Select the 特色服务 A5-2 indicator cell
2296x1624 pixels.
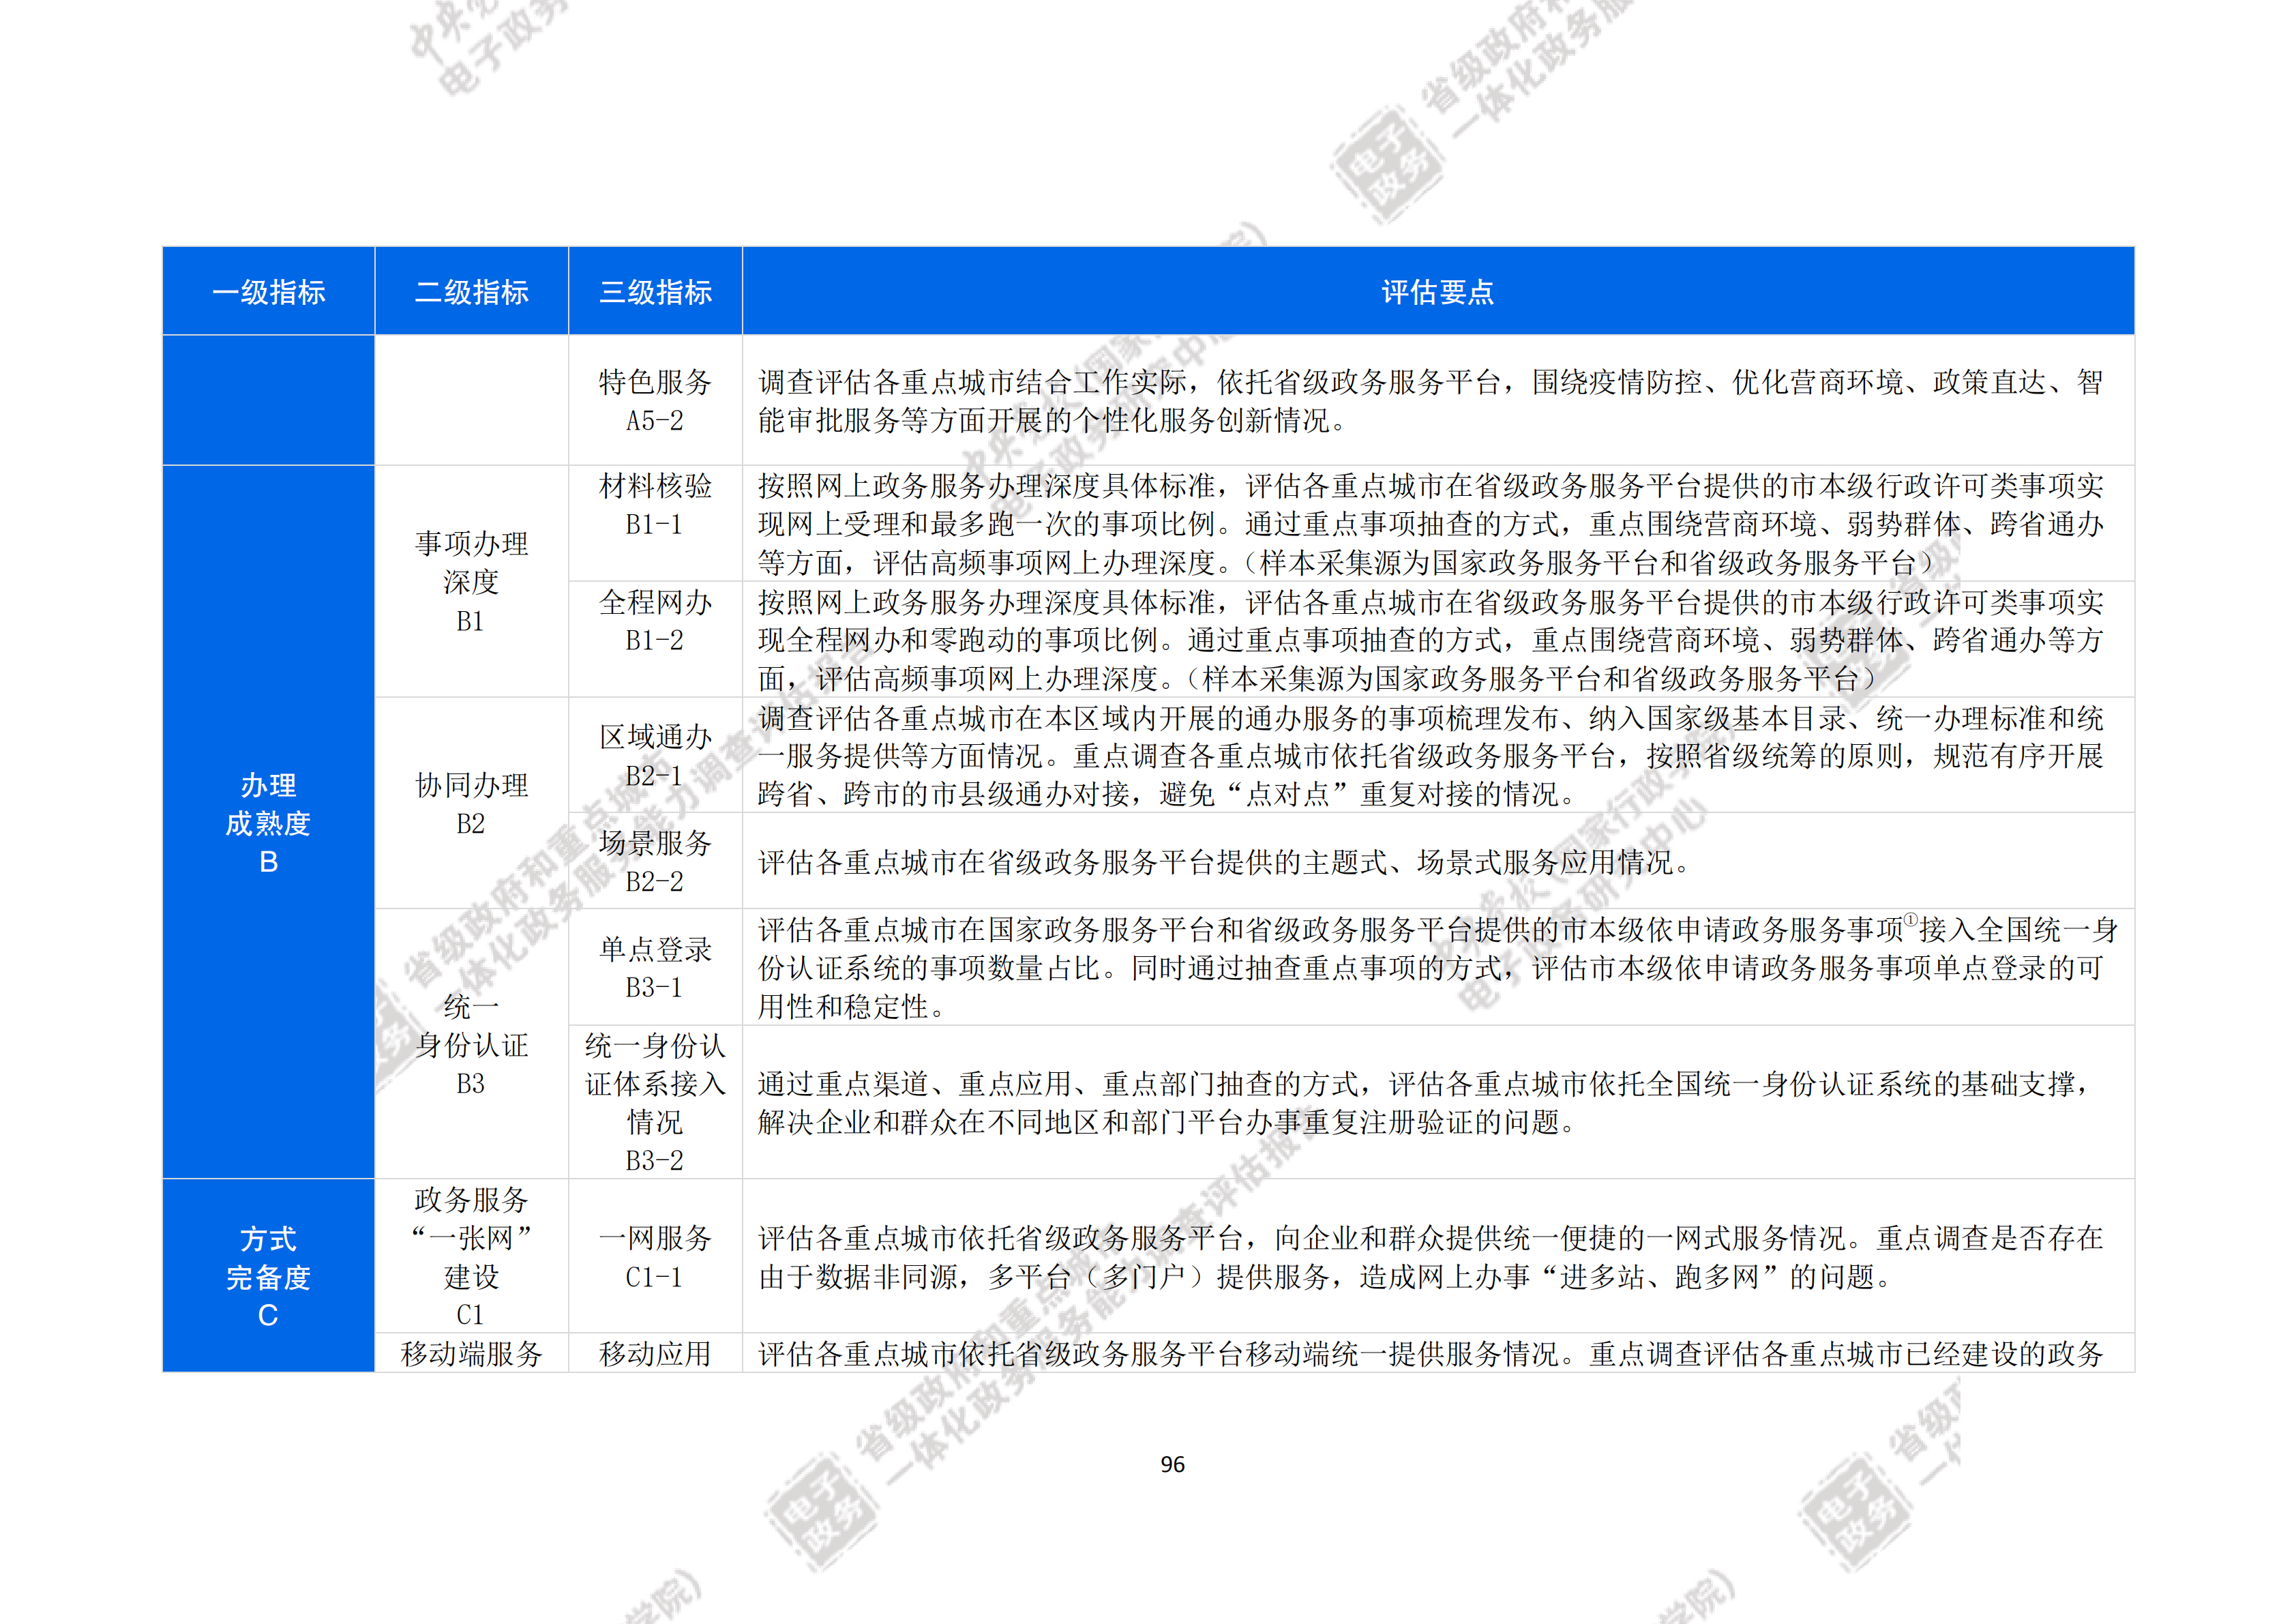pos(655,400)
